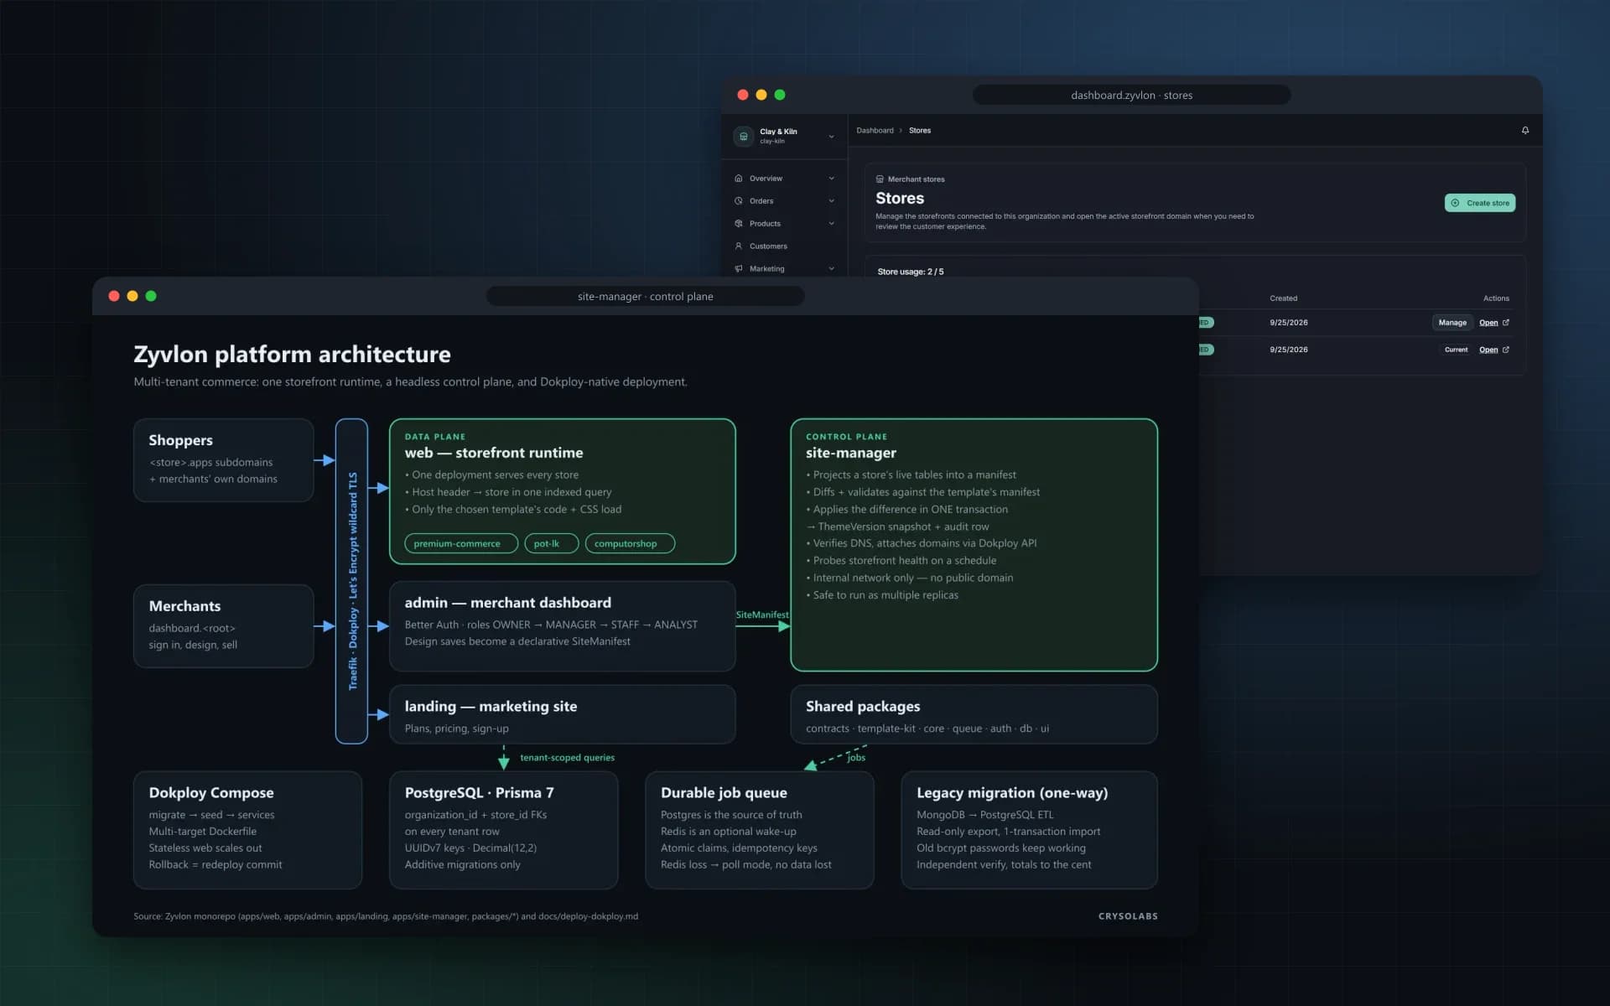The height and width of the screenshot is (1006, 1610).
Task: Click the site-manager · control plane address bar
Action: click(645, 296)
